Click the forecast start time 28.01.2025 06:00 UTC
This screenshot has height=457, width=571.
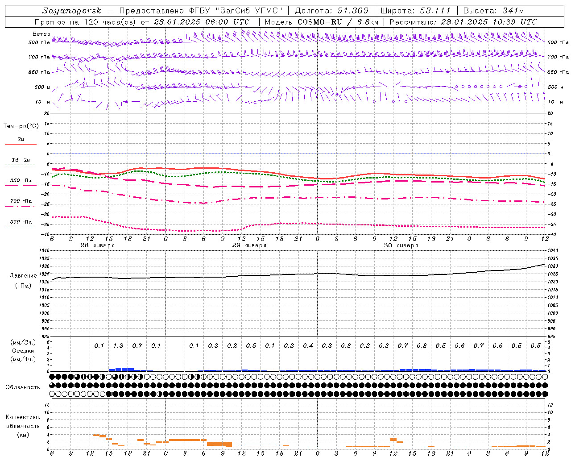[202, 22]
